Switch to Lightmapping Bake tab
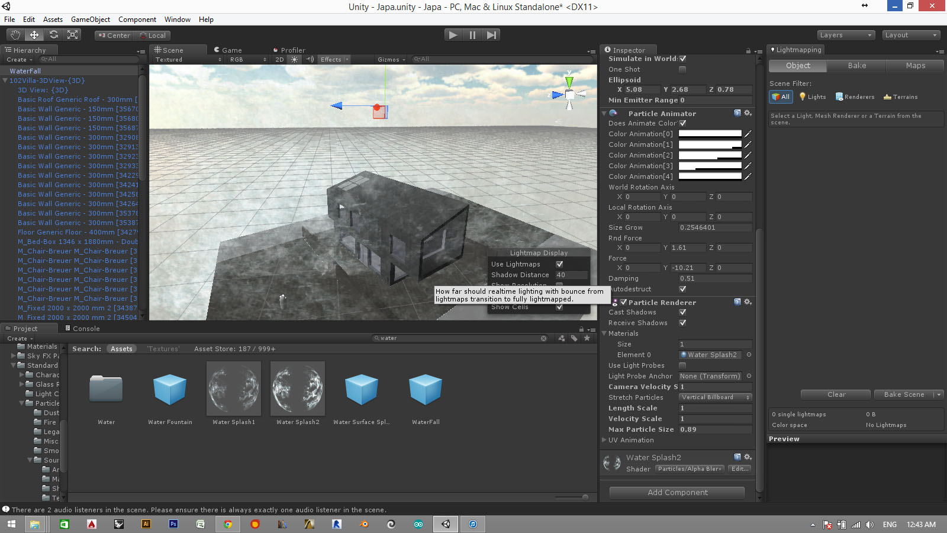The width and height of the screenshot is (947, 533). [856, 66]
